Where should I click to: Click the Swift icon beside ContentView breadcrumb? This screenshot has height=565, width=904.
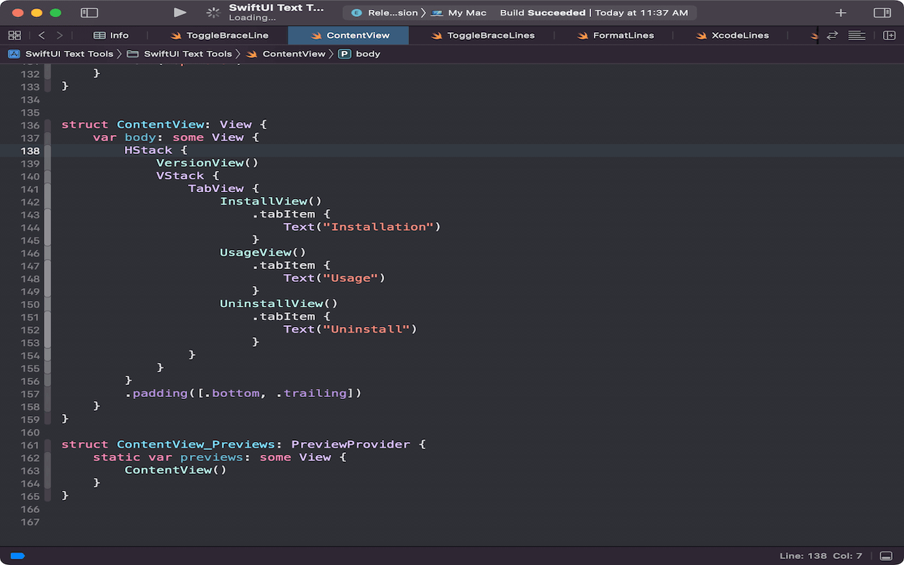coord(251,54)
